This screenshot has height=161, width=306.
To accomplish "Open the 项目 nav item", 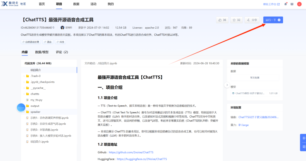I will click(x=59, y=4).
